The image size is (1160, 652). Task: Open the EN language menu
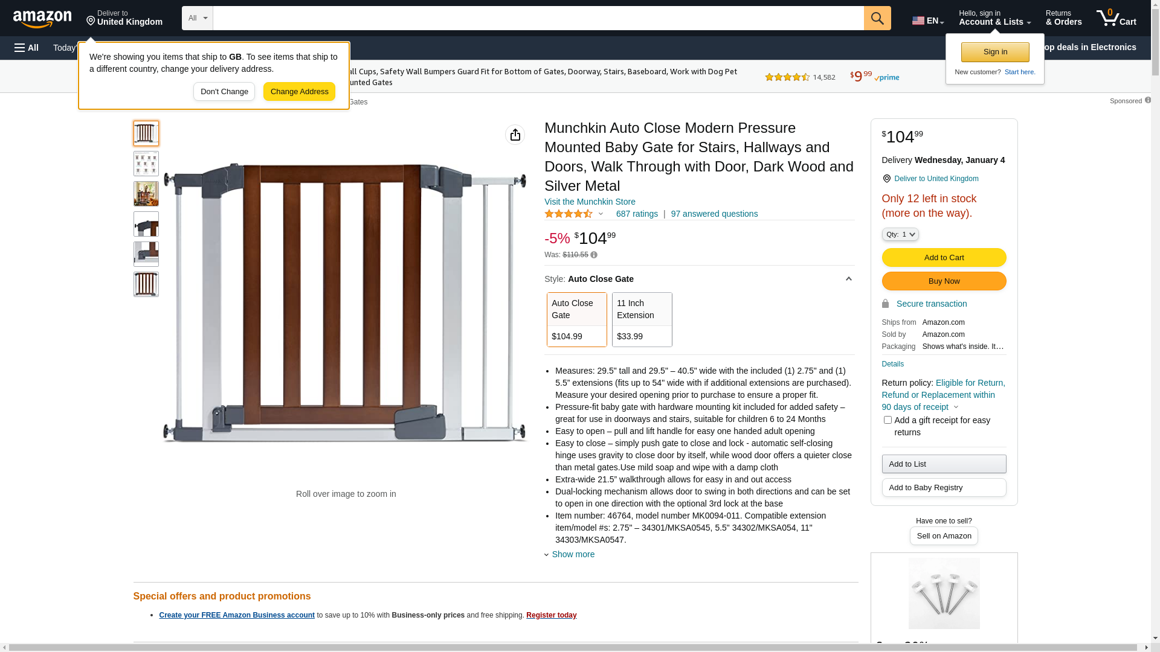(x=927, y=21)
